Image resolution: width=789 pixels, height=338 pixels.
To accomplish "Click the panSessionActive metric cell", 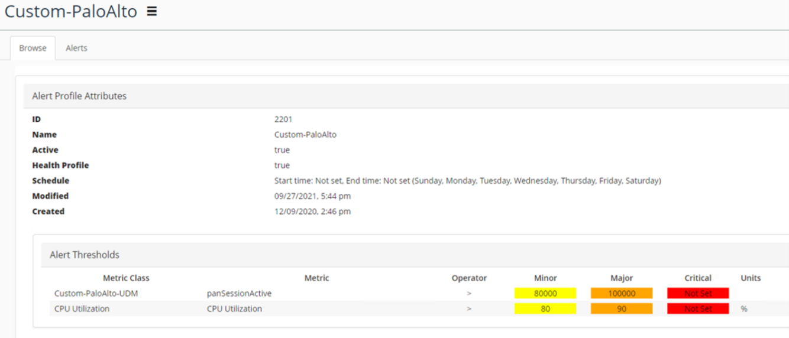I will [239, 293].
